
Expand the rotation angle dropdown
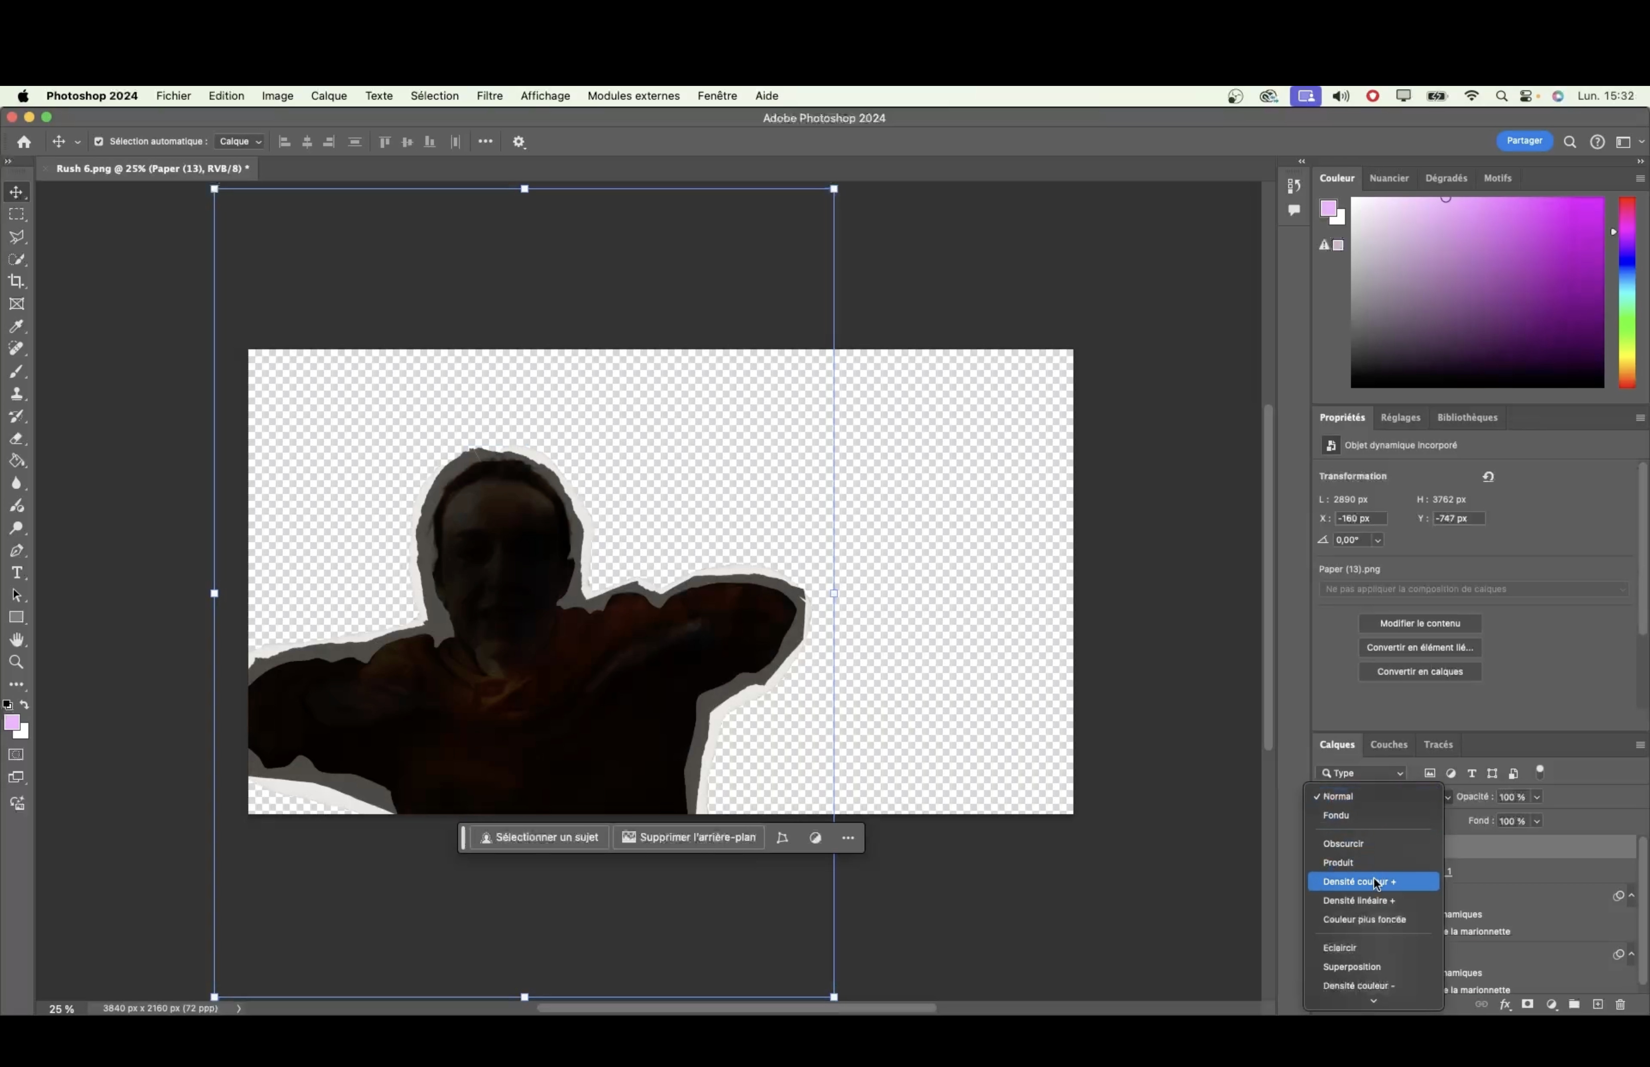1377,540
